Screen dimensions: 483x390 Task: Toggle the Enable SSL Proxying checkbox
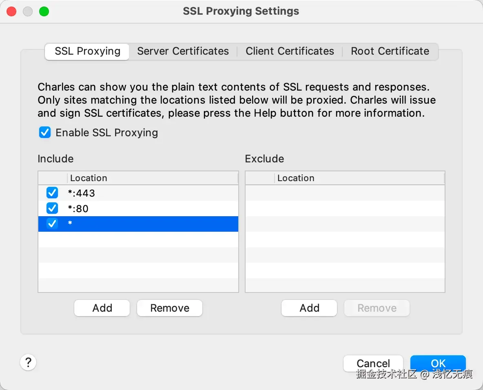45,133
